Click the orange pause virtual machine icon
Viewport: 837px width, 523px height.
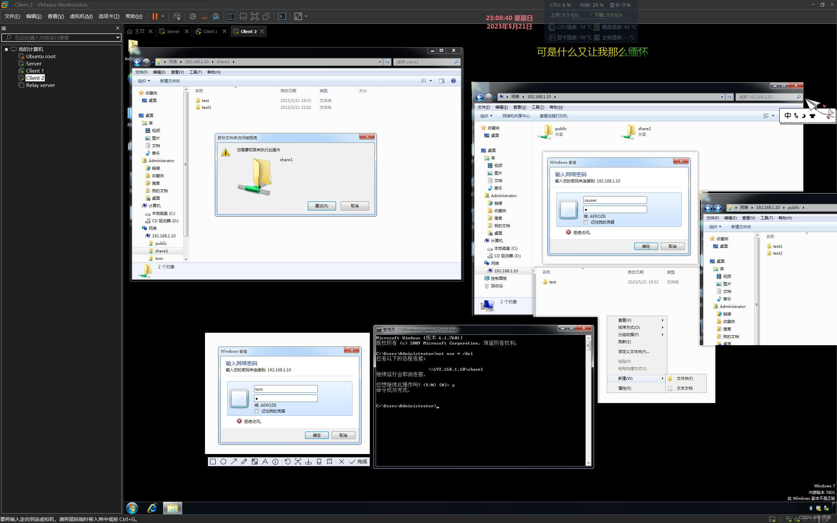[155, 16]
